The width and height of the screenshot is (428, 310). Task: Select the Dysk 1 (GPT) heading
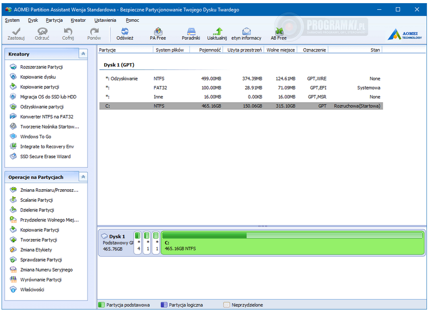tap(119, 65)
